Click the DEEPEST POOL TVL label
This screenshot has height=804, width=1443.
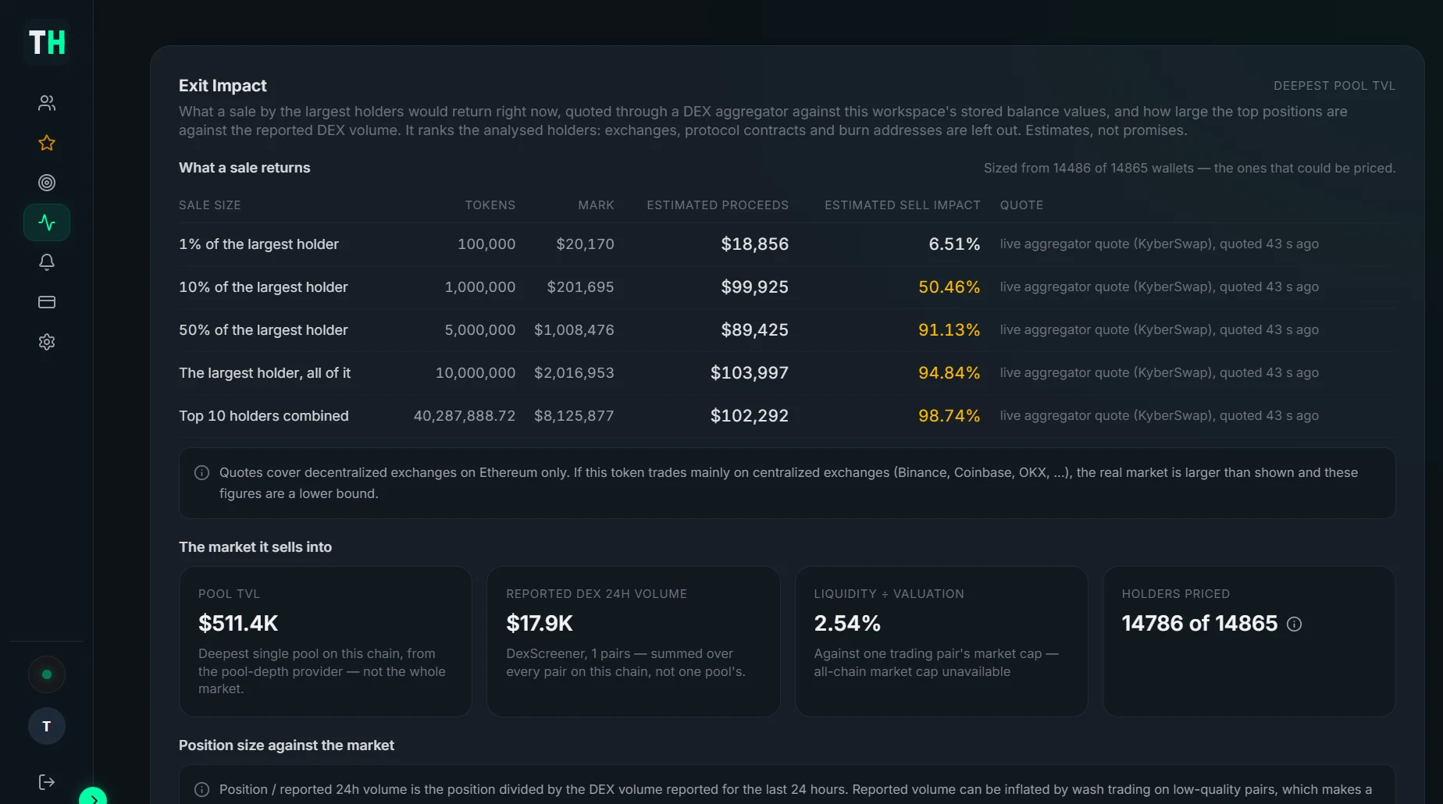[x=1334, y=86]
